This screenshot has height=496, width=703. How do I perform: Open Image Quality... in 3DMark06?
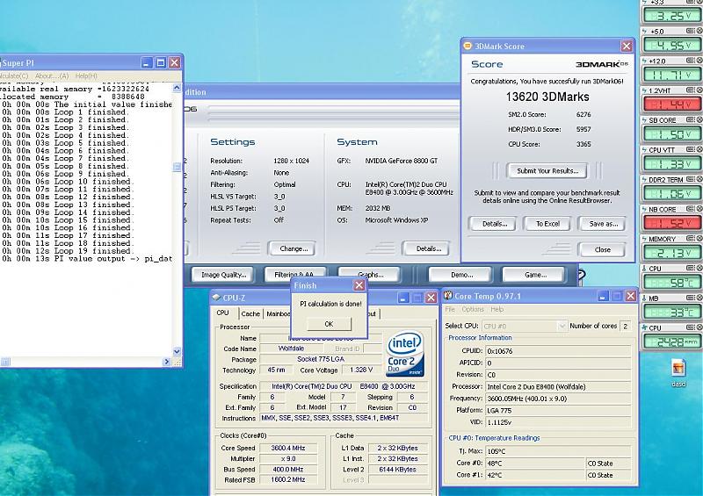223,275
